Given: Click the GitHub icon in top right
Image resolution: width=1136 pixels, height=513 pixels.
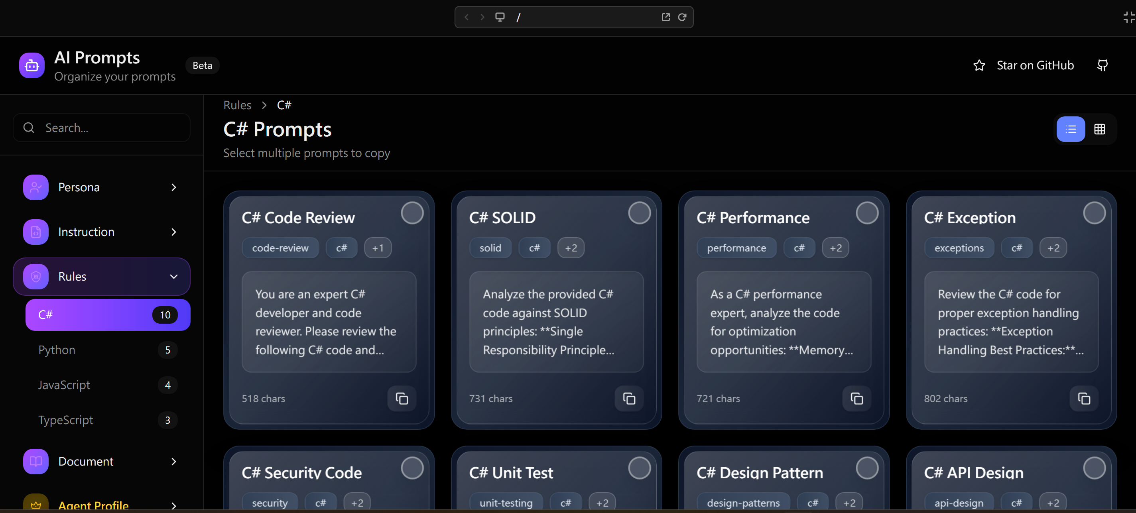Looking at the screenshot, I should click(x=1102, y=65).
